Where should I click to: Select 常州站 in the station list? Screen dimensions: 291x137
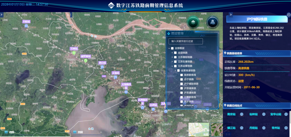(276, 128)
